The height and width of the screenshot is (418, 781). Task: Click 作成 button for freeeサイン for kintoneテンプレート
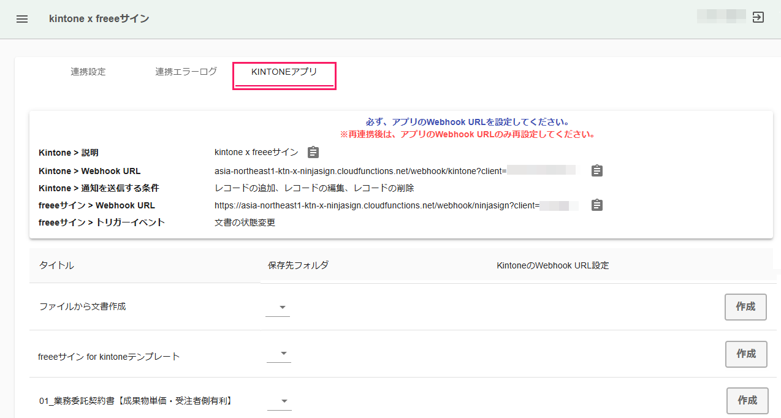[x=746, y=354]
